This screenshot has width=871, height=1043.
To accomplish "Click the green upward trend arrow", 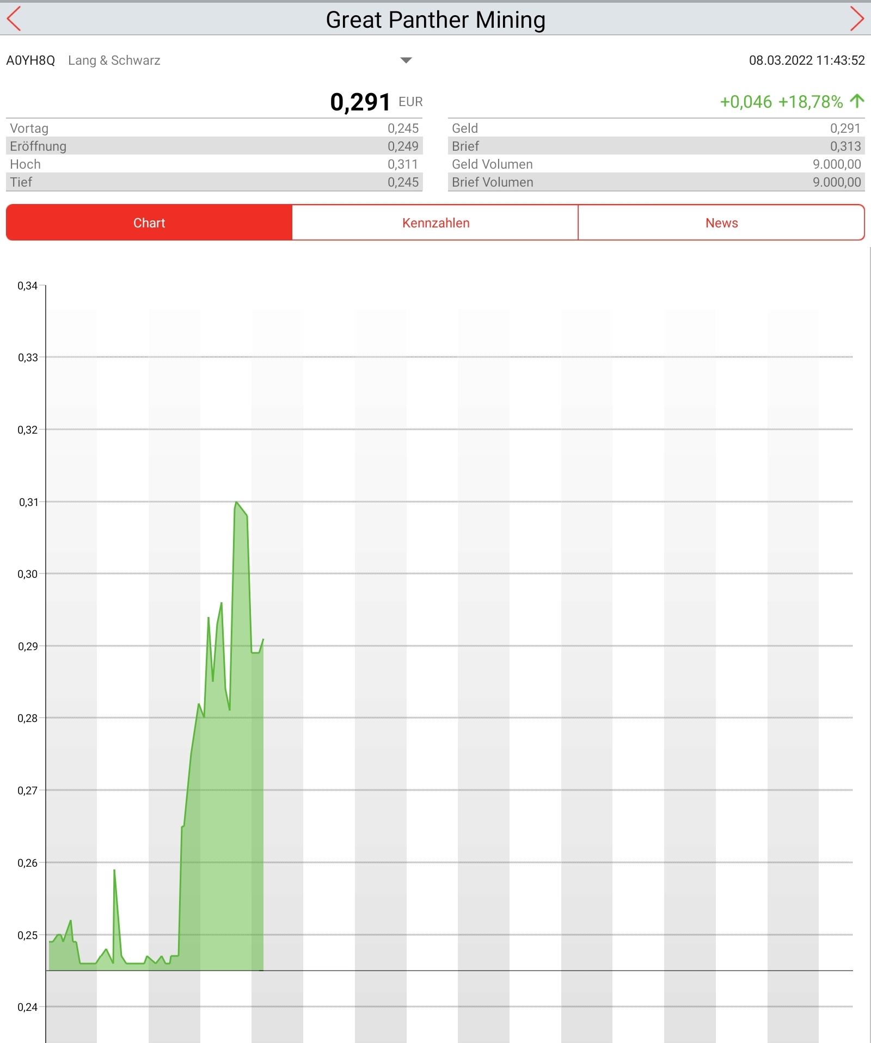I will [x=857, y=101].
